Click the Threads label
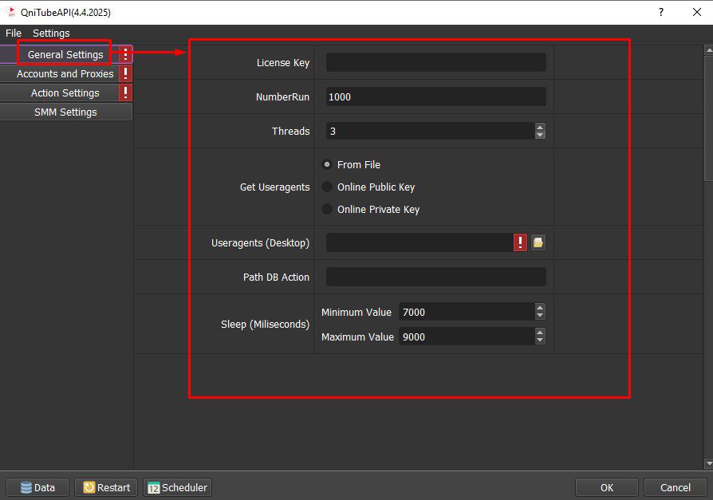 (x=290, y=132)
